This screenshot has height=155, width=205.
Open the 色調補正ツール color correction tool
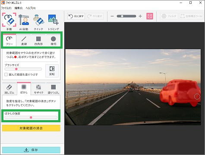click(x=191, y=16)
